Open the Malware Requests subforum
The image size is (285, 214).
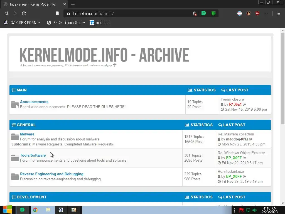pyautogui.click(x=47, y=144)
